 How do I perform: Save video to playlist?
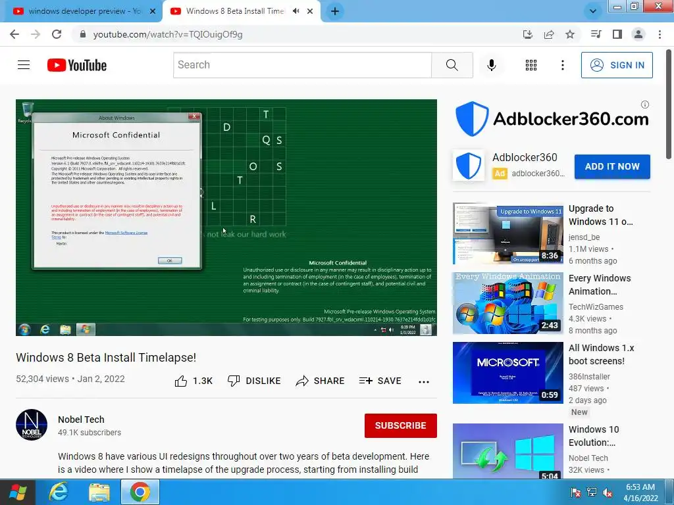[380, 381]
